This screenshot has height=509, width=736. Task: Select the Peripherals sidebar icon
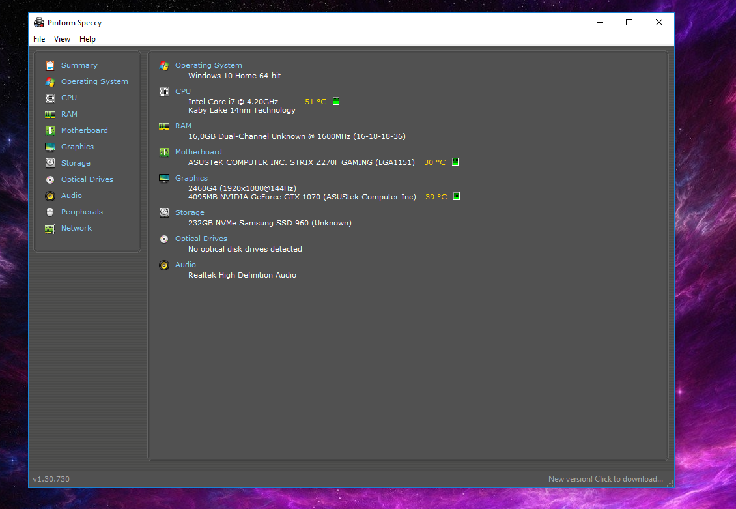point(50,212)
